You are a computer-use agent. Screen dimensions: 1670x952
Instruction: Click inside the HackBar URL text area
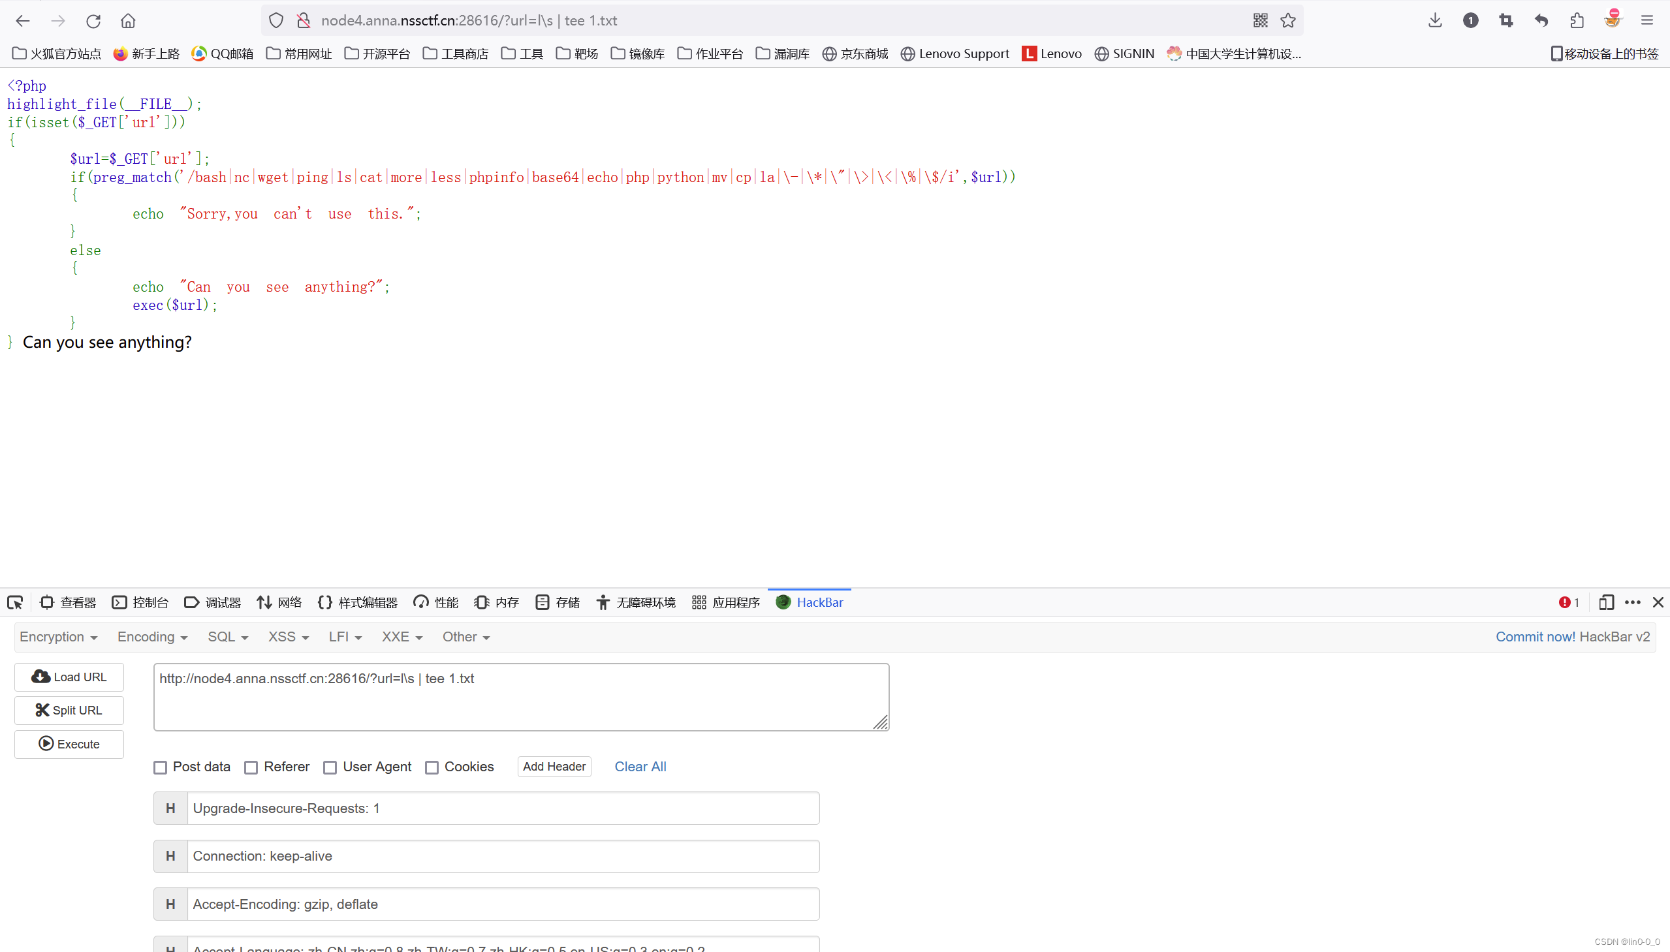[521, 697]
